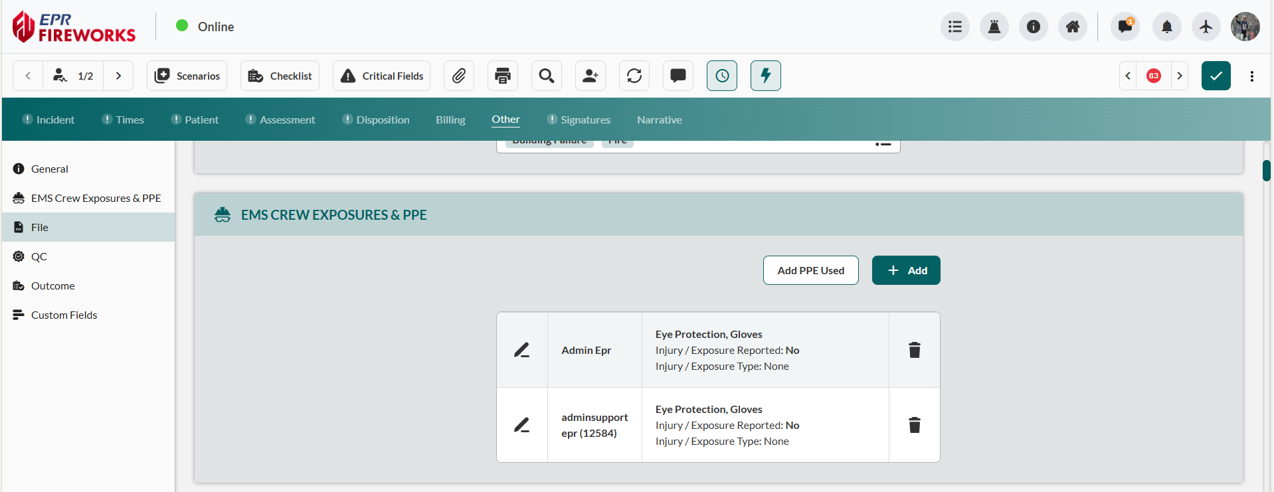1274x492 pixels.
Task: Click the paperclip attachments icon
Action: coord(459,76)
